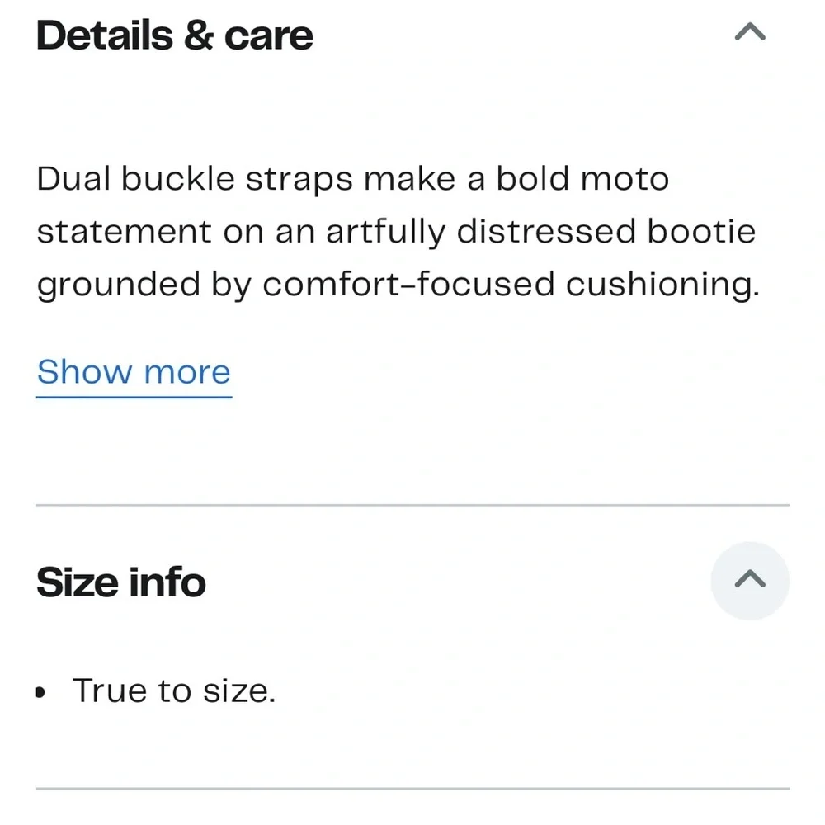The height and width of the screenshot is (825, 825).
Task: Click the bullet before True to size
Action: click(40, 692)
